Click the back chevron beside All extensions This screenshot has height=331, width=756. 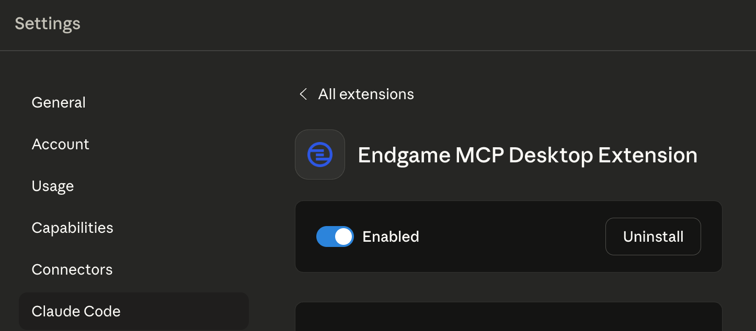tap(303, 94)
